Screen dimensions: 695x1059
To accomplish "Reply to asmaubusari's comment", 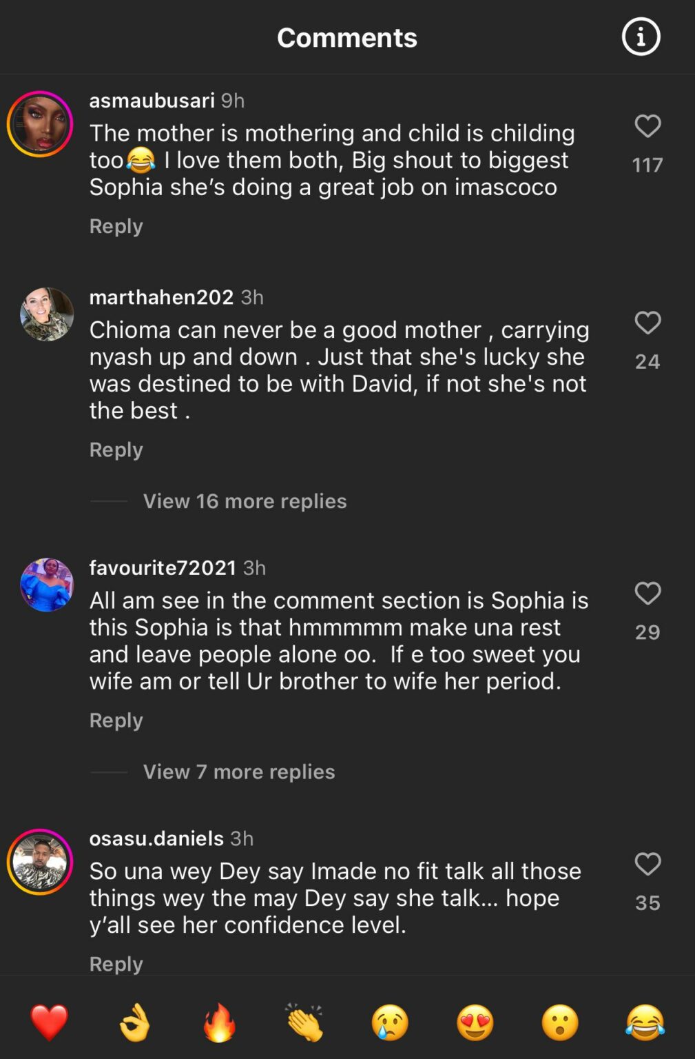I will click(x=116, y=226).
